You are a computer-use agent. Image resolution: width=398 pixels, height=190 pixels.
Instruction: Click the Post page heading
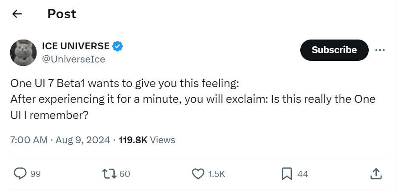[x=62, y=14]
